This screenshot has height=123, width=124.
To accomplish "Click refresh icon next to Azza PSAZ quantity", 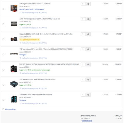I will (x=88, y=80).
